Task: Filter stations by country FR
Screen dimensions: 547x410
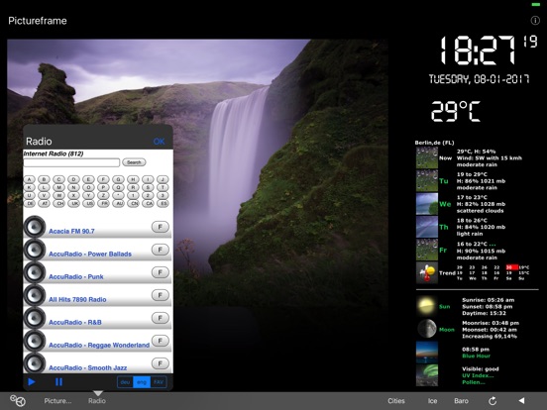Action: [x=103, y=203]
